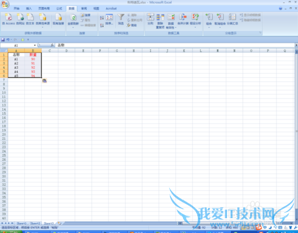Expand the 取消组合 dropdown arrow
298x233 pixels.
tap(220, 27)
